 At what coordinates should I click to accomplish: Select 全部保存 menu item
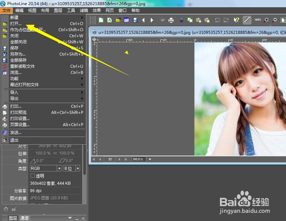click(43, 60)
